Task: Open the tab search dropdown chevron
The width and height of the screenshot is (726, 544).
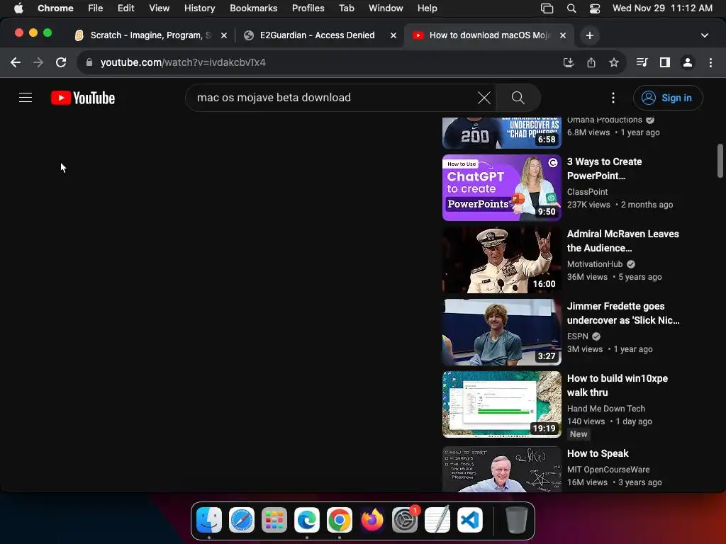Action: tap(705, 35)
